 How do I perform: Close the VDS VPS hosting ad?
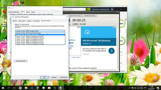tap(115, 27)
